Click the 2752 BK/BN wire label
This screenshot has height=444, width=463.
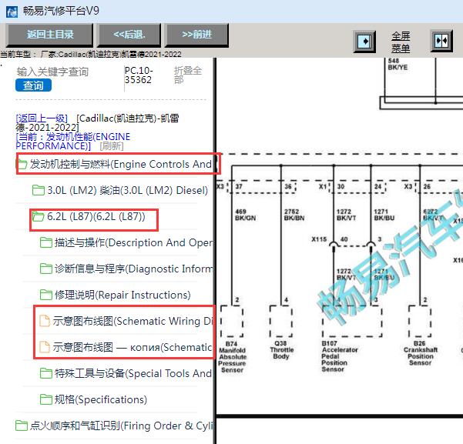294,215
